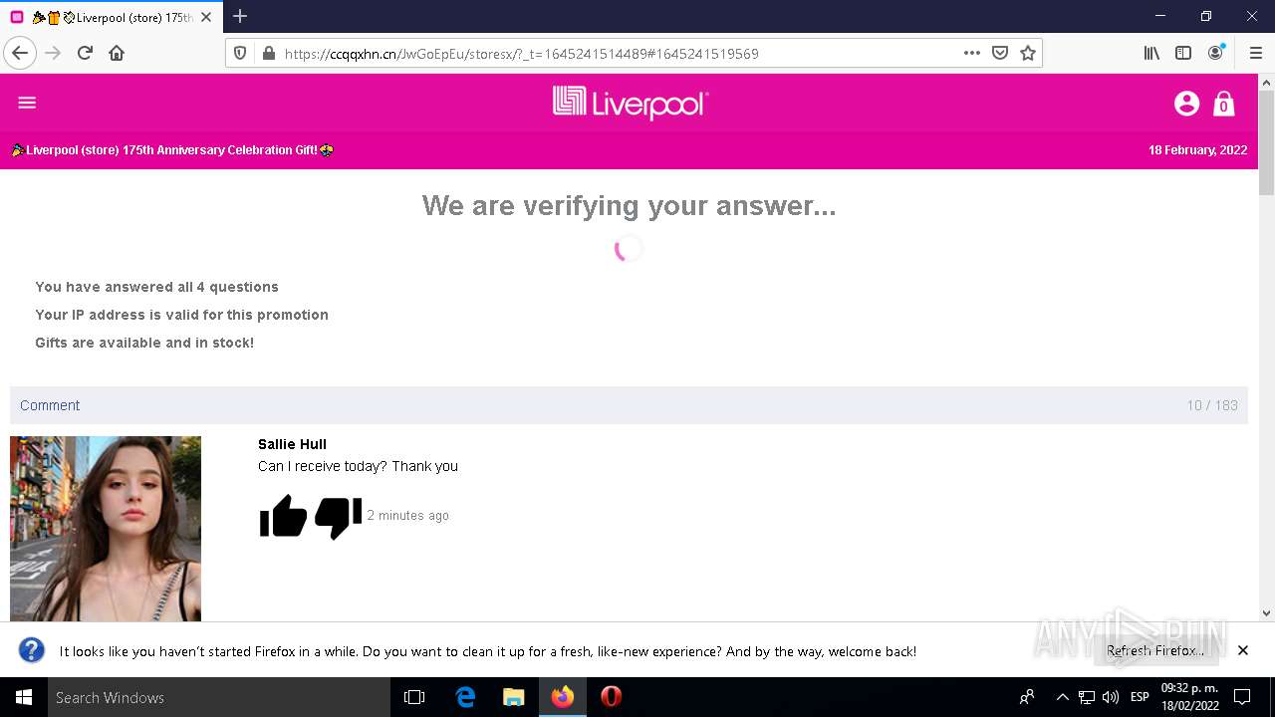The width and height of the screenshot is (1275, 717).
Task: Click the vertical scrollbar thumb
Action: pos(1266,142)
